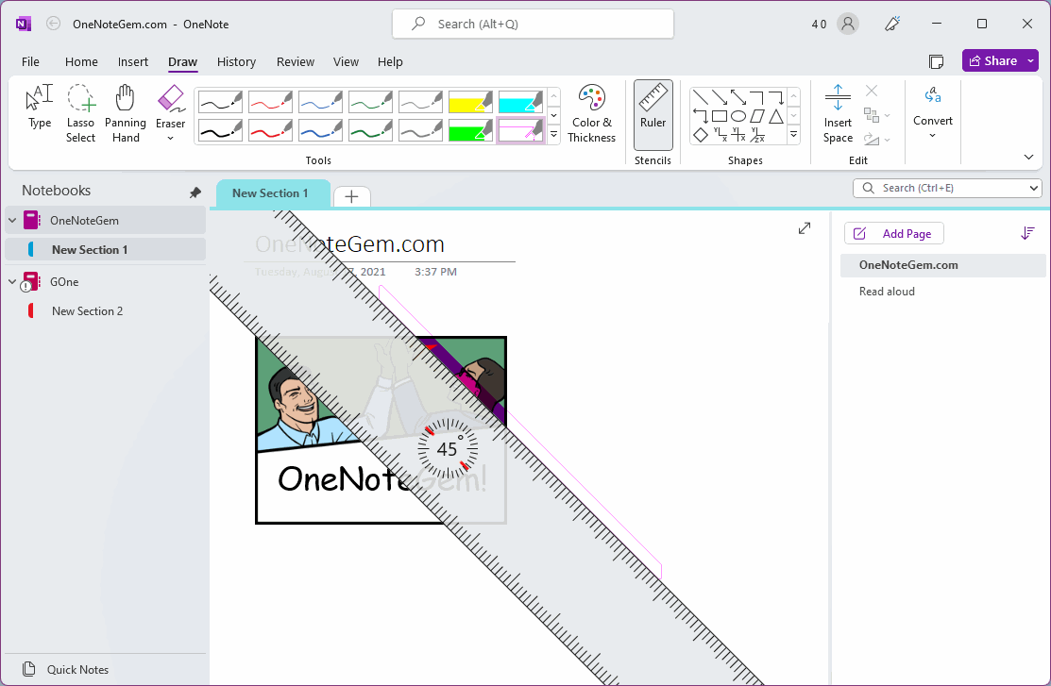Activate the Lasso Select tool
The width and height of the screenshot is (1051, 686).
click(80, 113)
